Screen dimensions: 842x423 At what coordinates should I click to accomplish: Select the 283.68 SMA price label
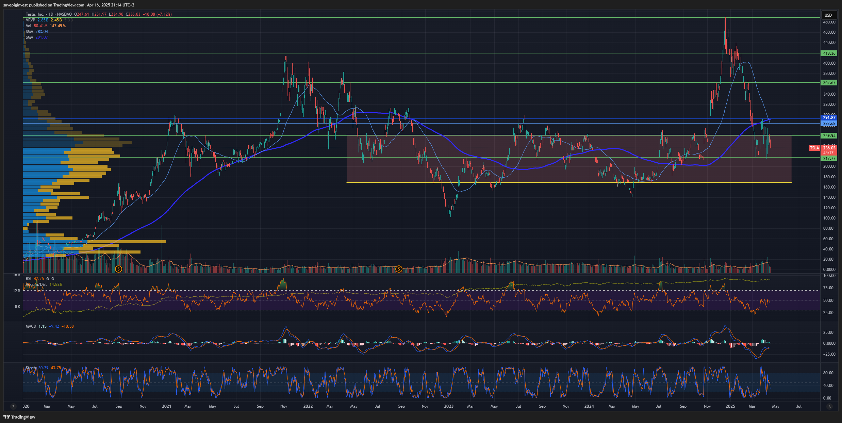pos(829,124)
